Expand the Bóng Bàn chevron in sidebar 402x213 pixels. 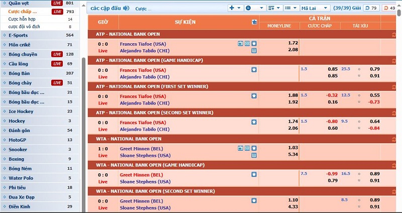pyautogui.click(x=5, y=73)
